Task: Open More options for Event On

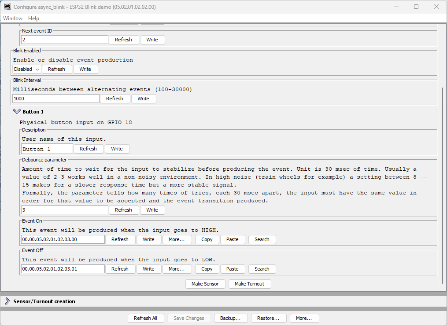Action: (x=177, y=239)
